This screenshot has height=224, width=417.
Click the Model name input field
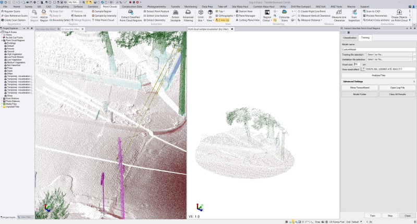(x=378, y=49)
